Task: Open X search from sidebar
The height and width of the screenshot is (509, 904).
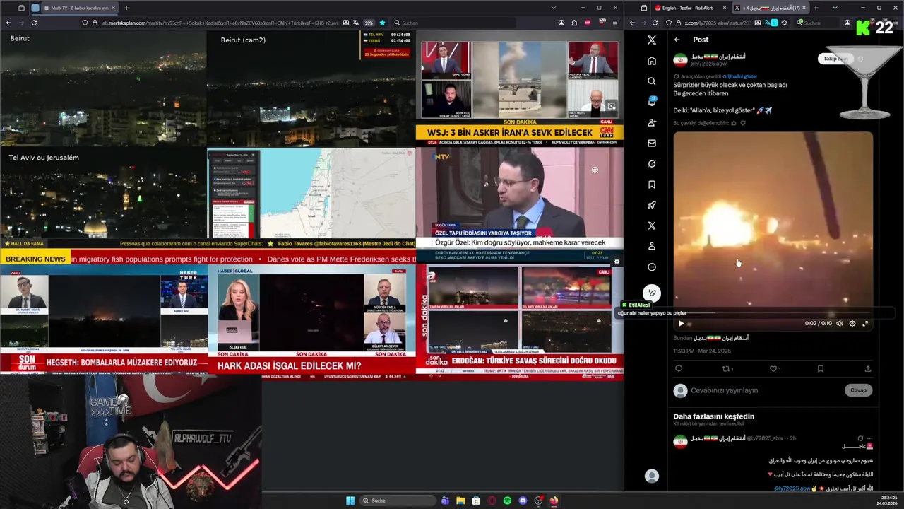Action: coord(652,81)
